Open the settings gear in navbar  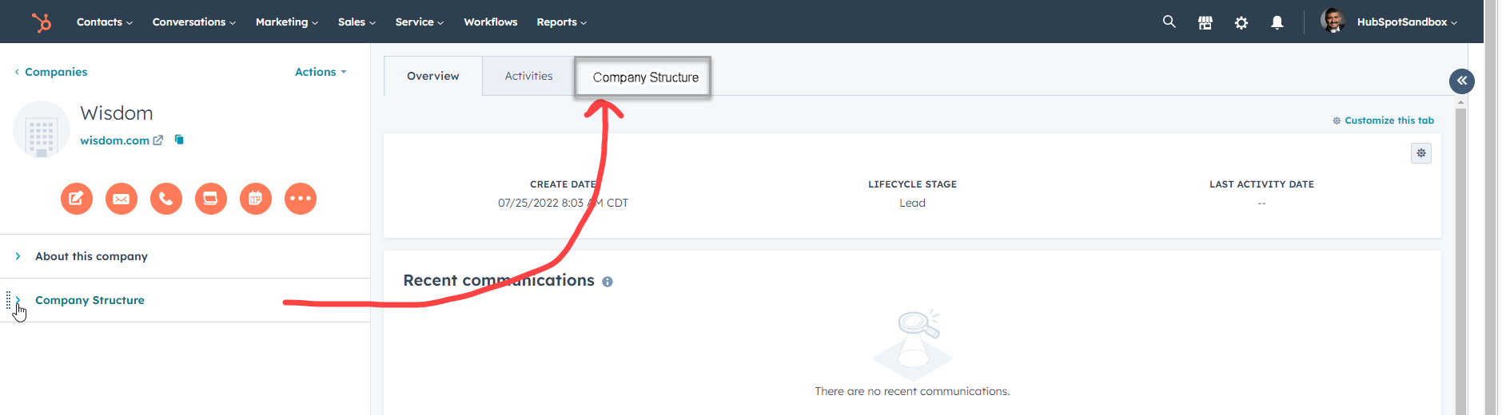pyautogui.click(x=1241, y=22)
